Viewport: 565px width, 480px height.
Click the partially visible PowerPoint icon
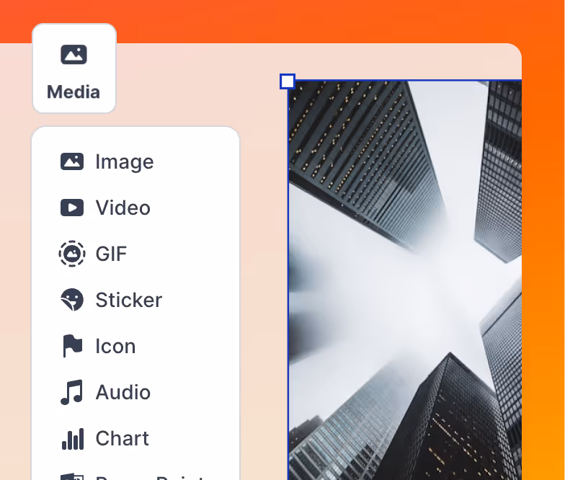(x=72, y=476)
